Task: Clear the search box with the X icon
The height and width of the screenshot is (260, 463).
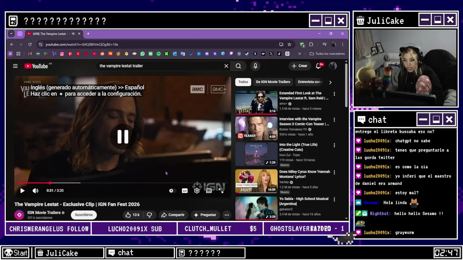Action: point(226,66)
